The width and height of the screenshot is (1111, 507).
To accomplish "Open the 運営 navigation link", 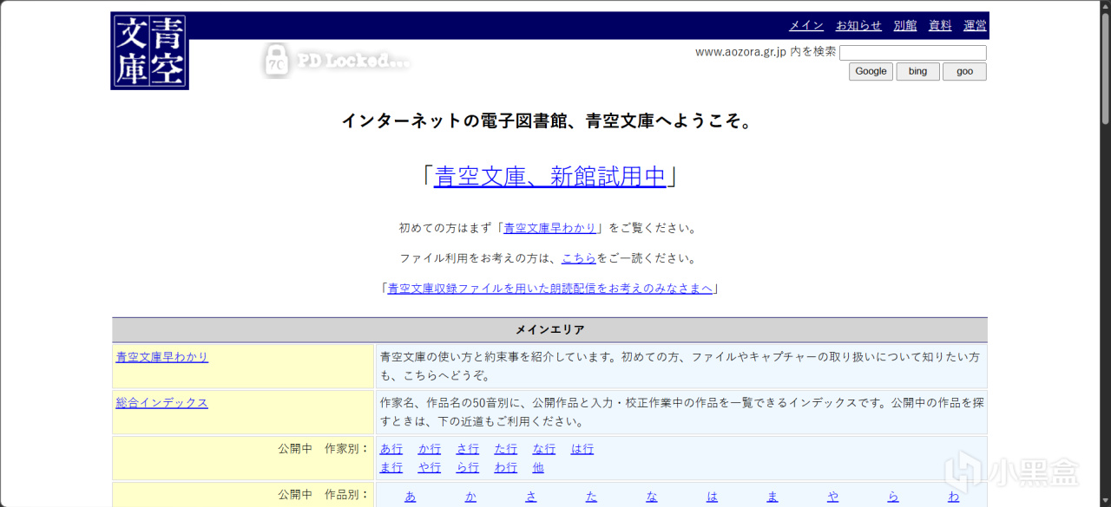I will click(975, 25).
